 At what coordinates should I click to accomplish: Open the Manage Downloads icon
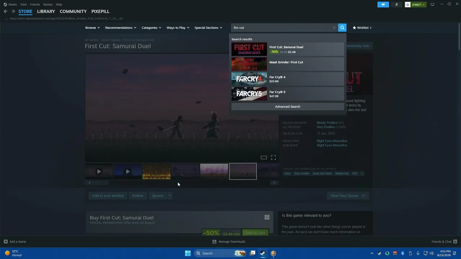[214, 242]
